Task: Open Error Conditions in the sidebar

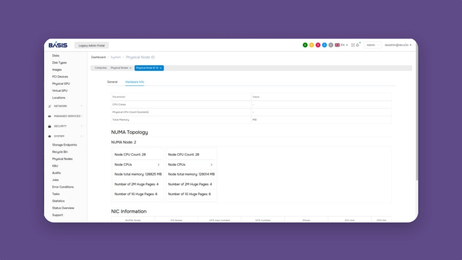Action: point(63,187)
